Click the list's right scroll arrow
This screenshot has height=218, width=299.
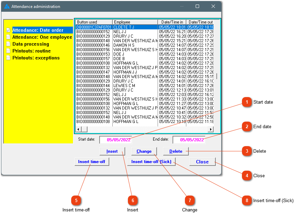click(x=211, y=130)
